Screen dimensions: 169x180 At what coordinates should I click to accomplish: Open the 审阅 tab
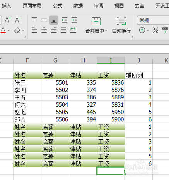click(x=99, y=6)
